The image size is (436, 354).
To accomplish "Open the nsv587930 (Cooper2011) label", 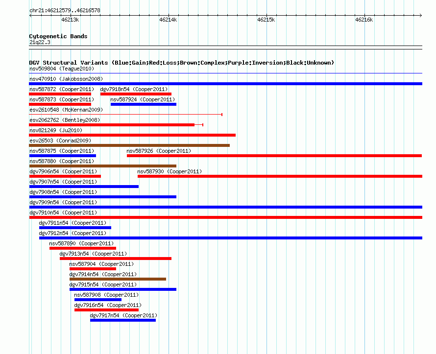I will (170, 171).
